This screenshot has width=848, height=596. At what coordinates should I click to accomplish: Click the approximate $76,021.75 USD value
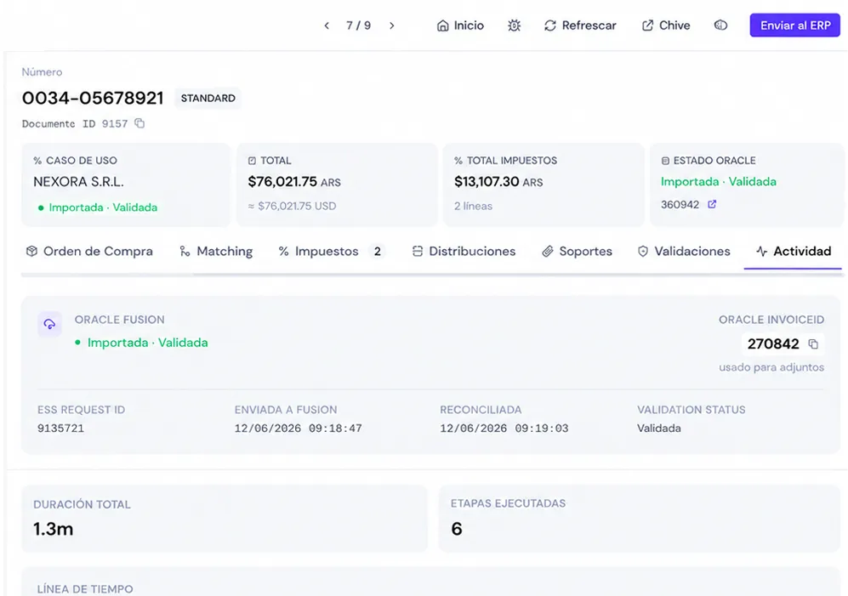point(292,206)
